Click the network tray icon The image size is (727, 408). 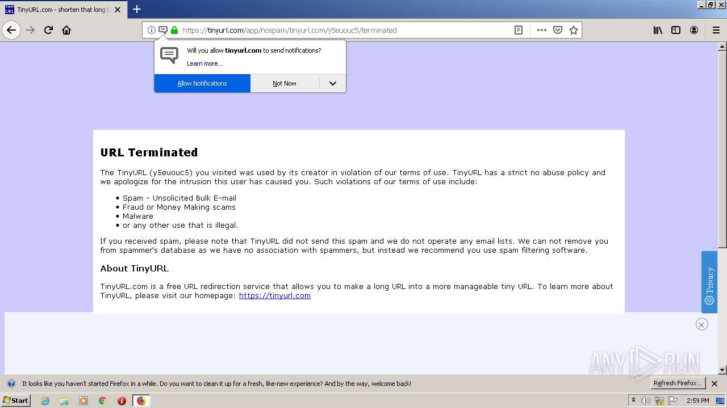tap(660, 401)
